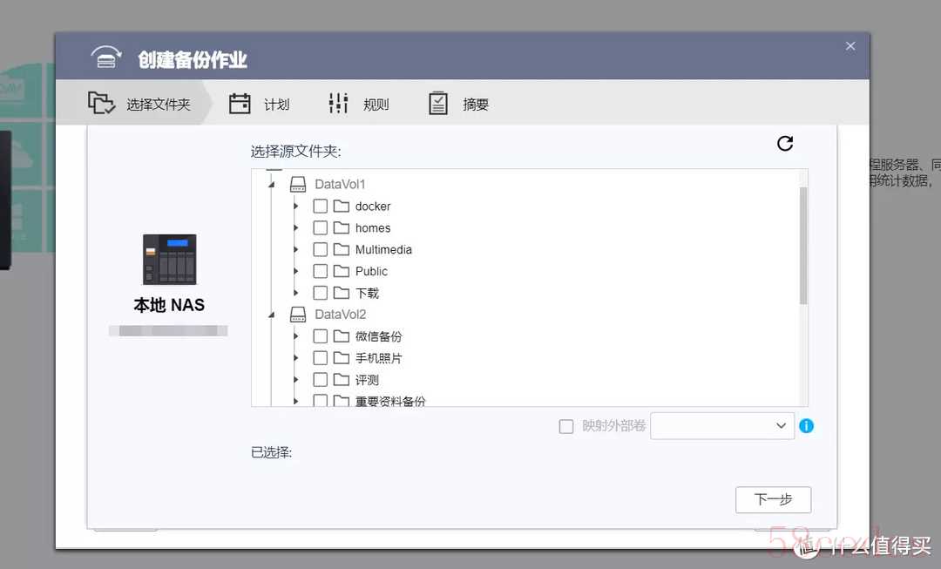The height and width of the screenshot is (569, 941).
Task: Click the blue info icon beside the dropdown
Action: 807,425
